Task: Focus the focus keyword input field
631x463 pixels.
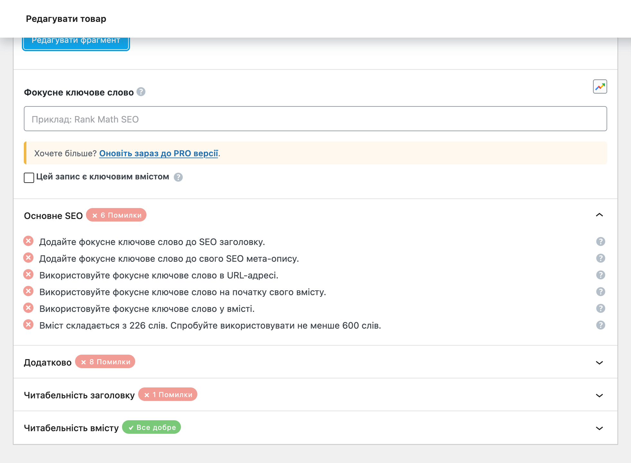Action: [x=315, y=119]
